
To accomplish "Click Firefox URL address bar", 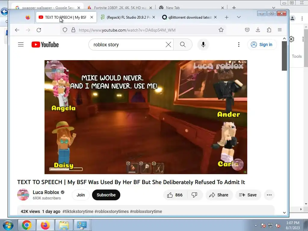I will click(x=143, y=30).
